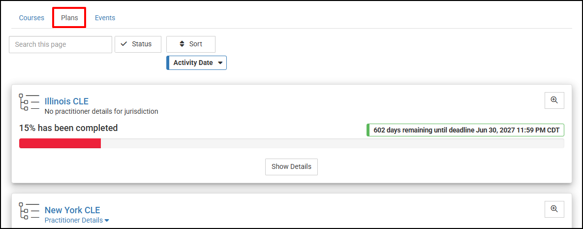The height and width of the screenshot is (229, 583).
Task: Click the Illinois CLE plan tree icon
Action: click(29, 102)
